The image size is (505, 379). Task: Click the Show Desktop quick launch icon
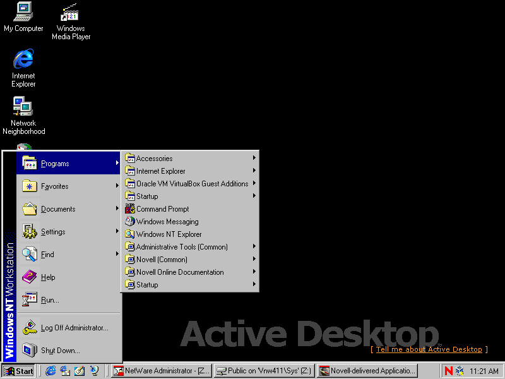pos(80,371)
